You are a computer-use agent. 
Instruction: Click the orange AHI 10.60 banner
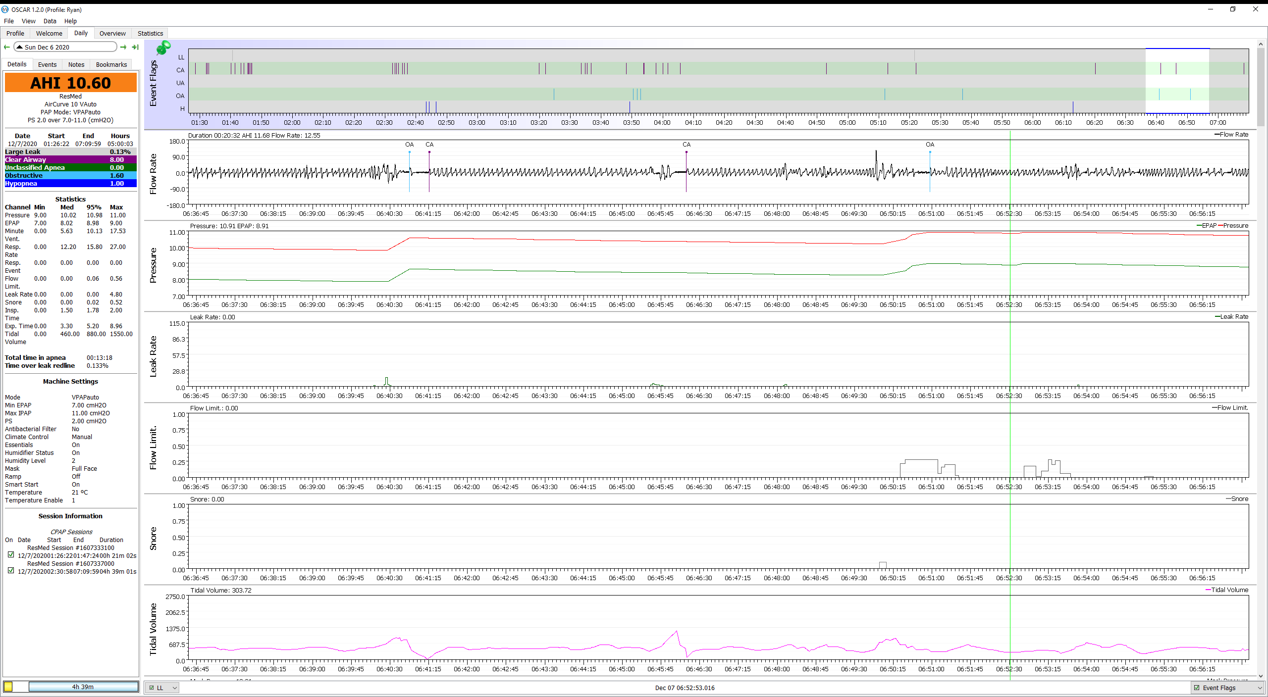pyautogui.click(x=71, y=83)
